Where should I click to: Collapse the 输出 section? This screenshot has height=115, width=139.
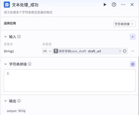click(x=6, y=101)
